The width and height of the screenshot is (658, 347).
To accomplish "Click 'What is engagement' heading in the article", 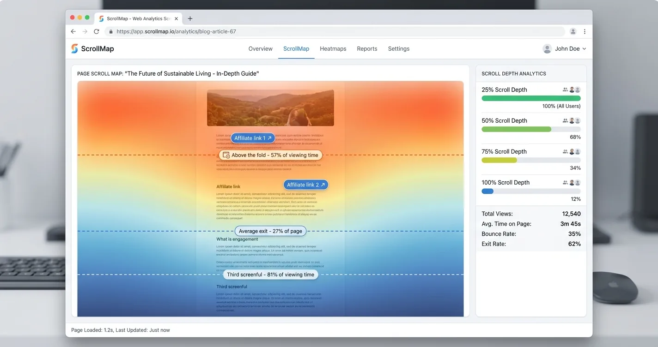I will click(237, 239).
